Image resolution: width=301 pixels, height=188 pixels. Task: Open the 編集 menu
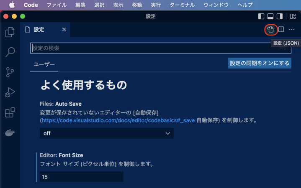point(80,5)
